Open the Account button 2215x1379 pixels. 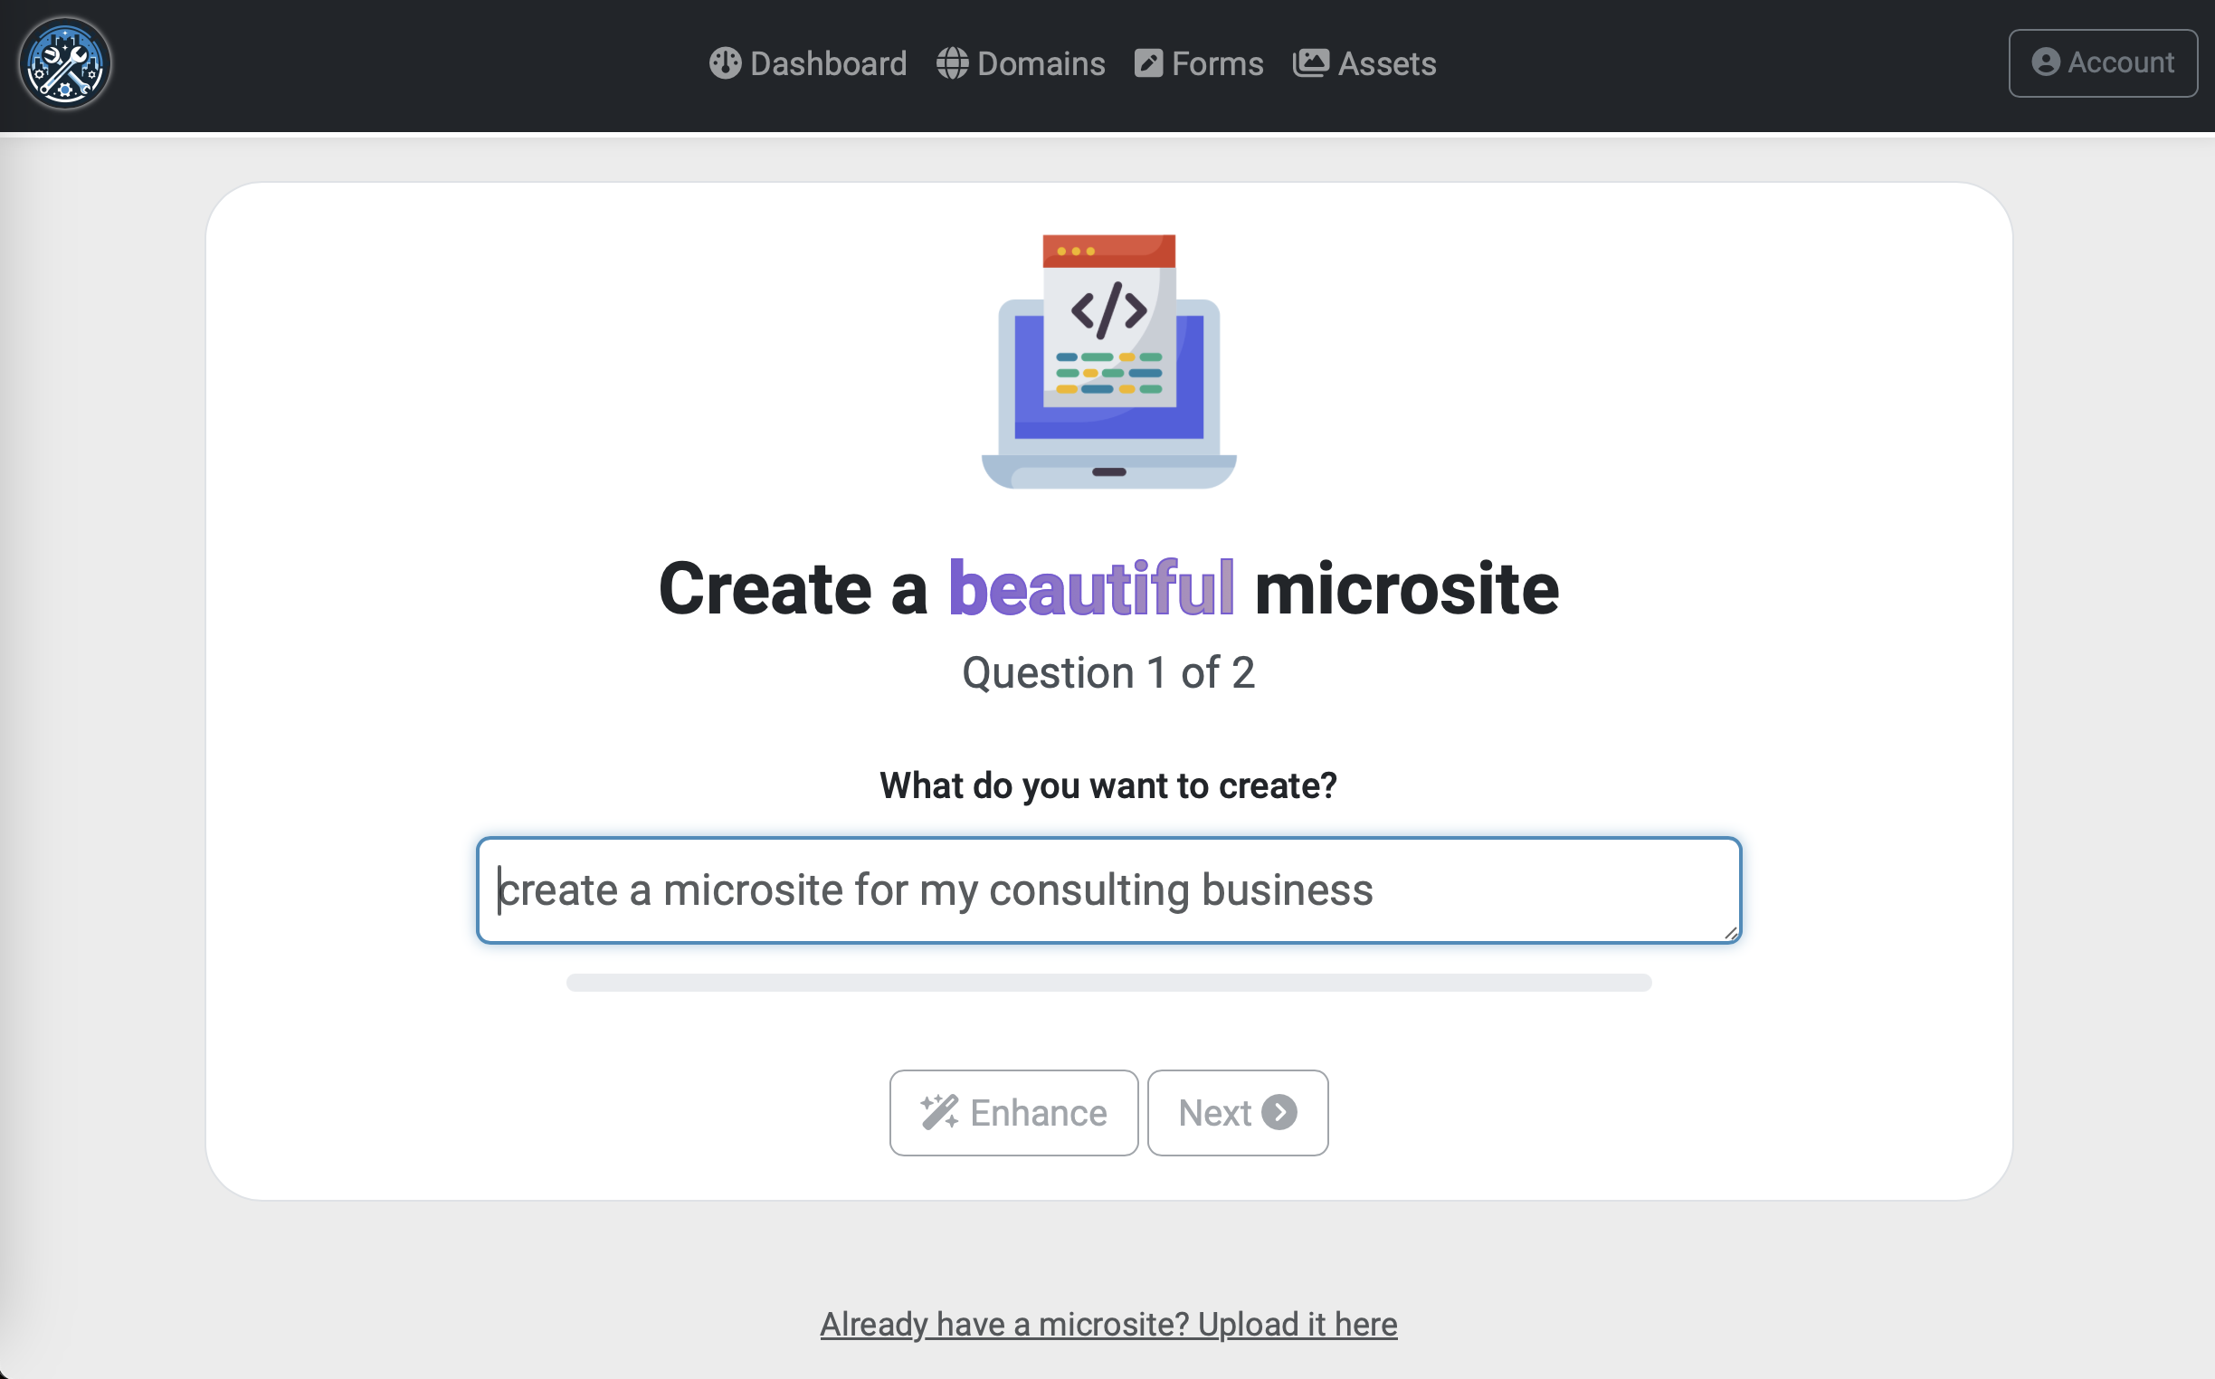point(2102,63)
